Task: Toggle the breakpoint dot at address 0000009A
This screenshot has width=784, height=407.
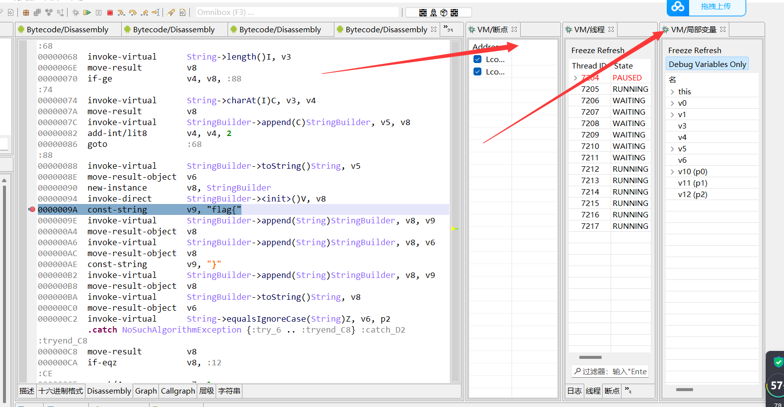Action: (32, 209)
